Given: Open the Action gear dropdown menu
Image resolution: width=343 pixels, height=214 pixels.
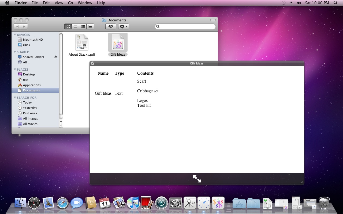Looking at the screenshot, I should point(124,26).
